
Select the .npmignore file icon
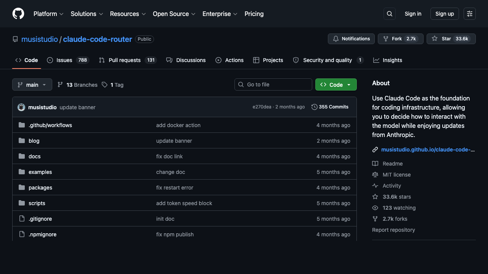point(22,234)
